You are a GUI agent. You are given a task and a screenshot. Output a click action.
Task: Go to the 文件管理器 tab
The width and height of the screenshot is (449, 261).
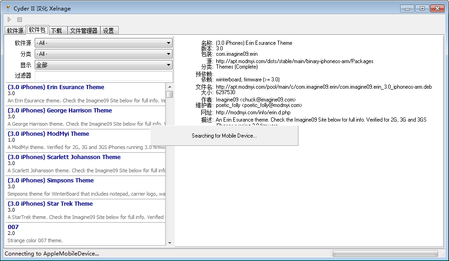pyautogui.click(x=84, y=31)
